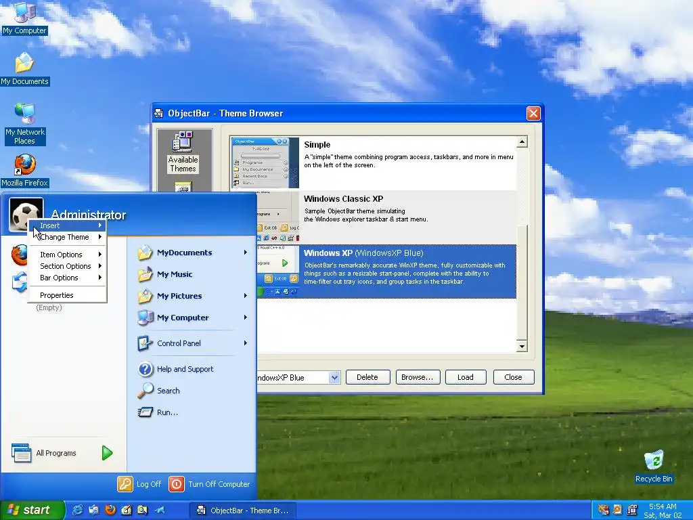Open the WindowsXP Blue sub-theme dropdown

pyautogui.click(x=334, y=378)
